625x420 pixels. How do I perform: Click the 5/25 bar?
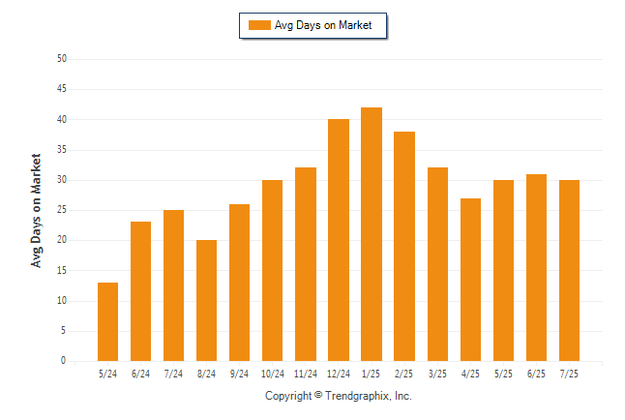coord(503,270)
